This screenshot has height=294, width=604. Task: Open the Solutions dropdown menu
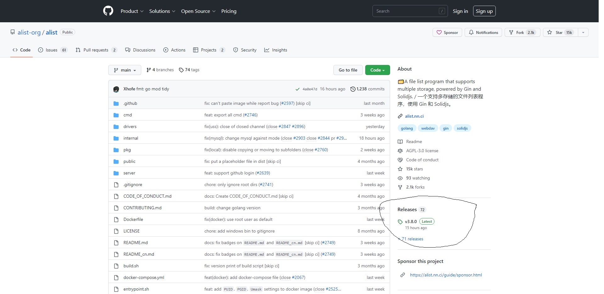(x=162, y=11)
